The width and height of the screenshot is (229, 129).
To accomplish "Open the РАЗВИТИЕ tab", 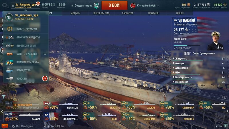I will (127, 13).
